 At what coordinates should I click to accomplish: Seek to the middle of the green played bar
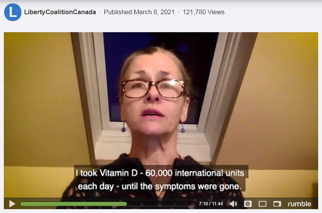tap(74, 204)
